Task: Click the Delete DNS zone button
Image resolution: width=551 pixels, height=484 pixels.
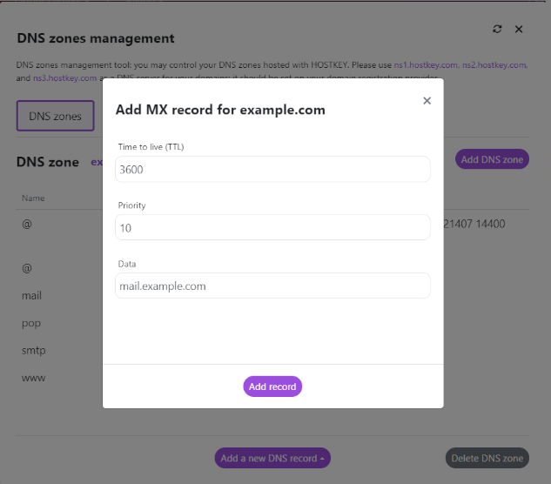Action: coord(487,458)
